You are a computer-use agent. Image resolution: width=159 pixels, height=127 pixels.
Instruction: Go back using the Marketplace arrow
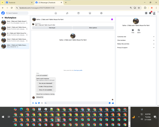3,18
